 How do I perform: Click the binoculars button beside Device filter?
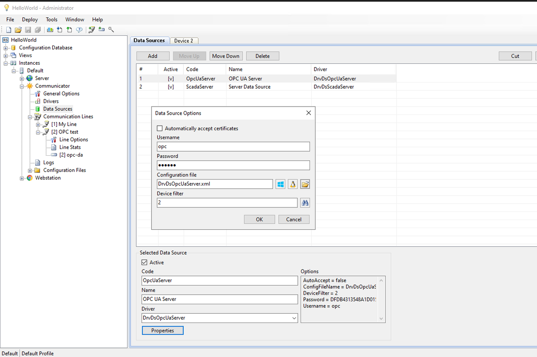coord(305,203)
